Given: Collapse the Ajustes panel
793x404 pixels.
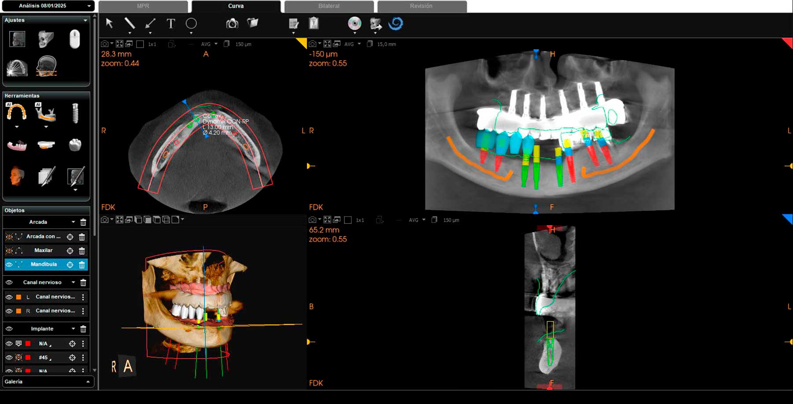Looking at the screenshot, I should pos(85,20).
